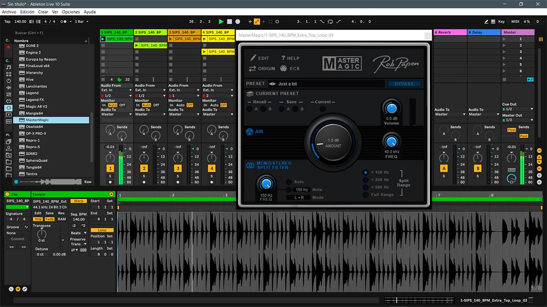This screenshot has width=547, height=307.
Task: Launch the second-row clip in track 2
Action: tap(137, 45)
